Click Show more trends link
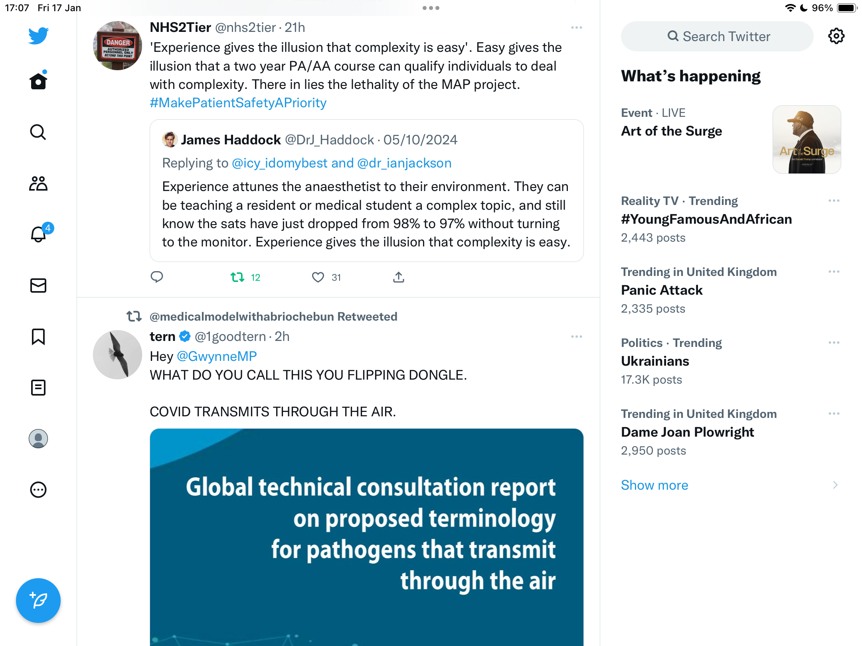The width and height of the screenshot is (862, 646). click(x=654, y=485)
